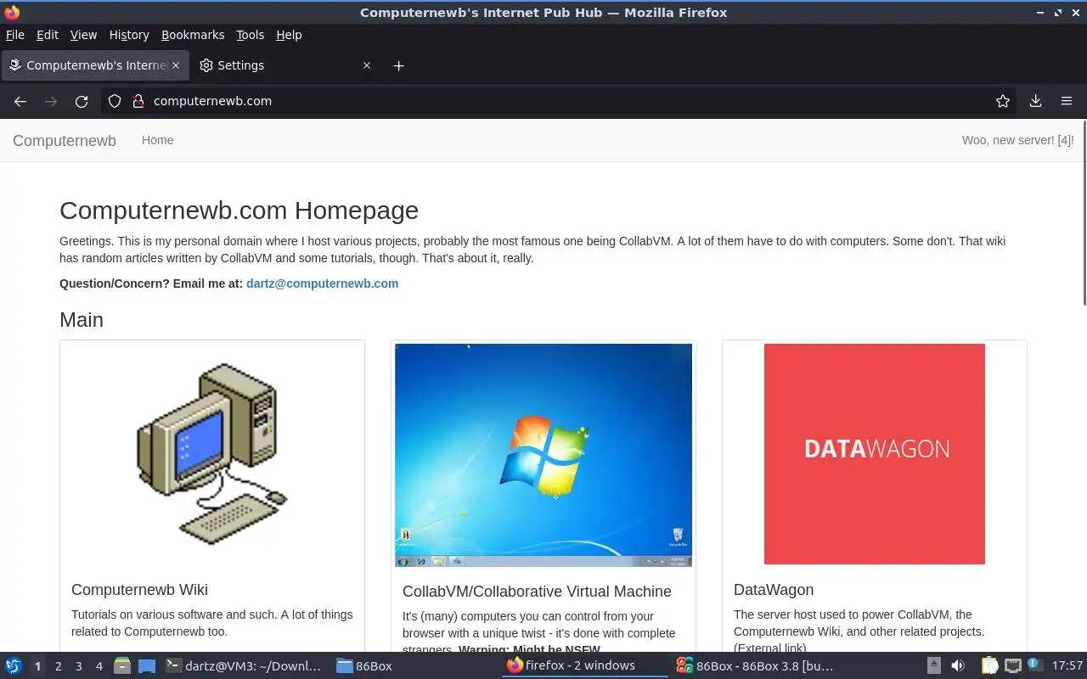Click the removable media eject tray icon
Viewport: 1087px width, 679px height.
[933, 665]
